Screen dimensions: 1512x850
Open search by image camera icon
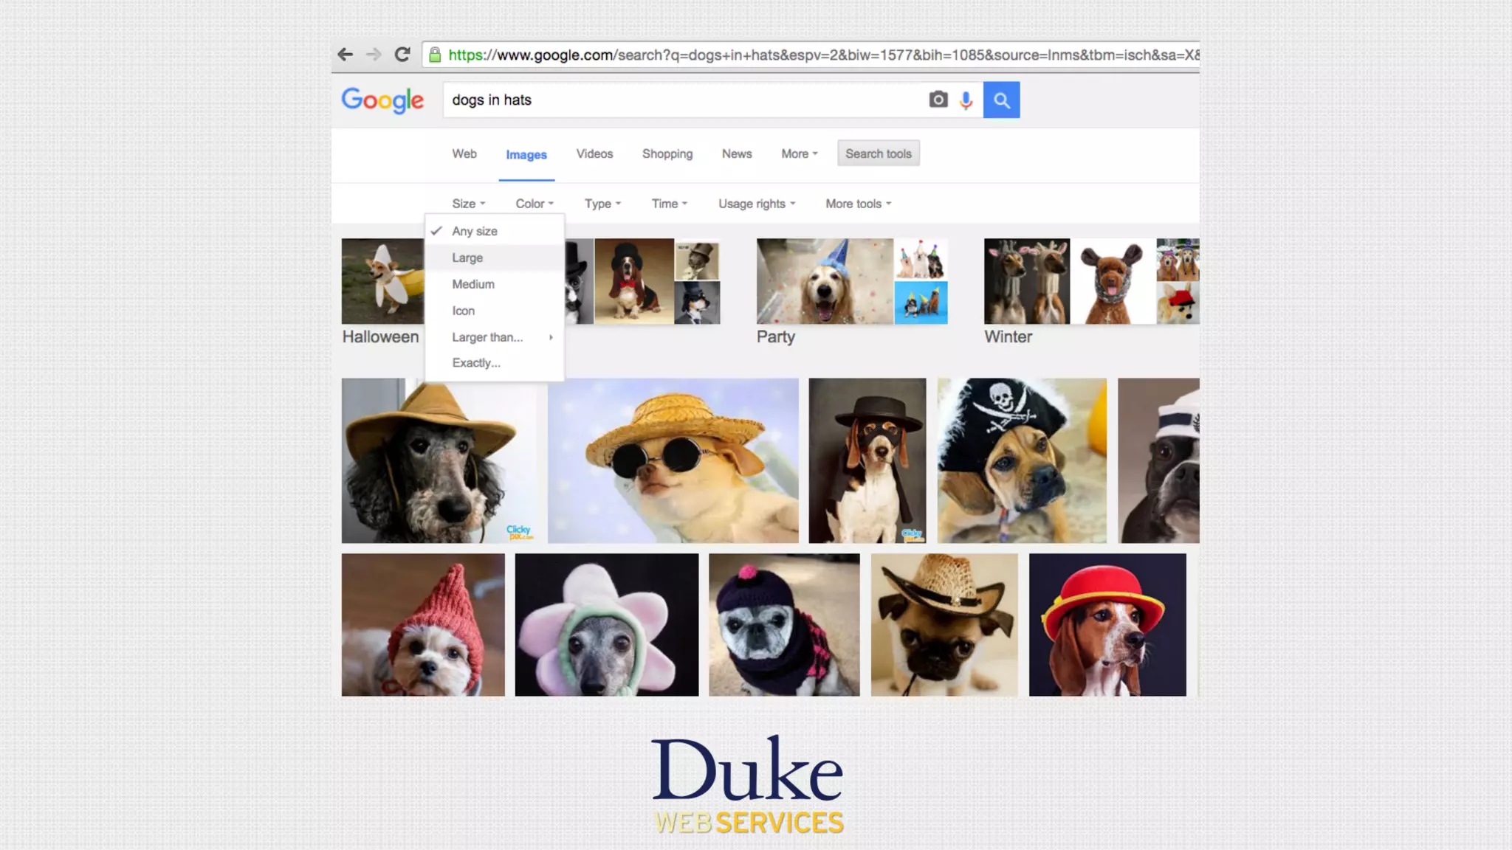pyautogui.click(x=938, y=100)
